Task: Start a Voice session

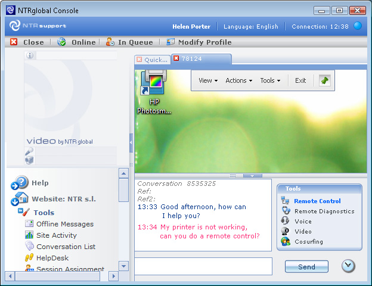Action: coord(303,221)
